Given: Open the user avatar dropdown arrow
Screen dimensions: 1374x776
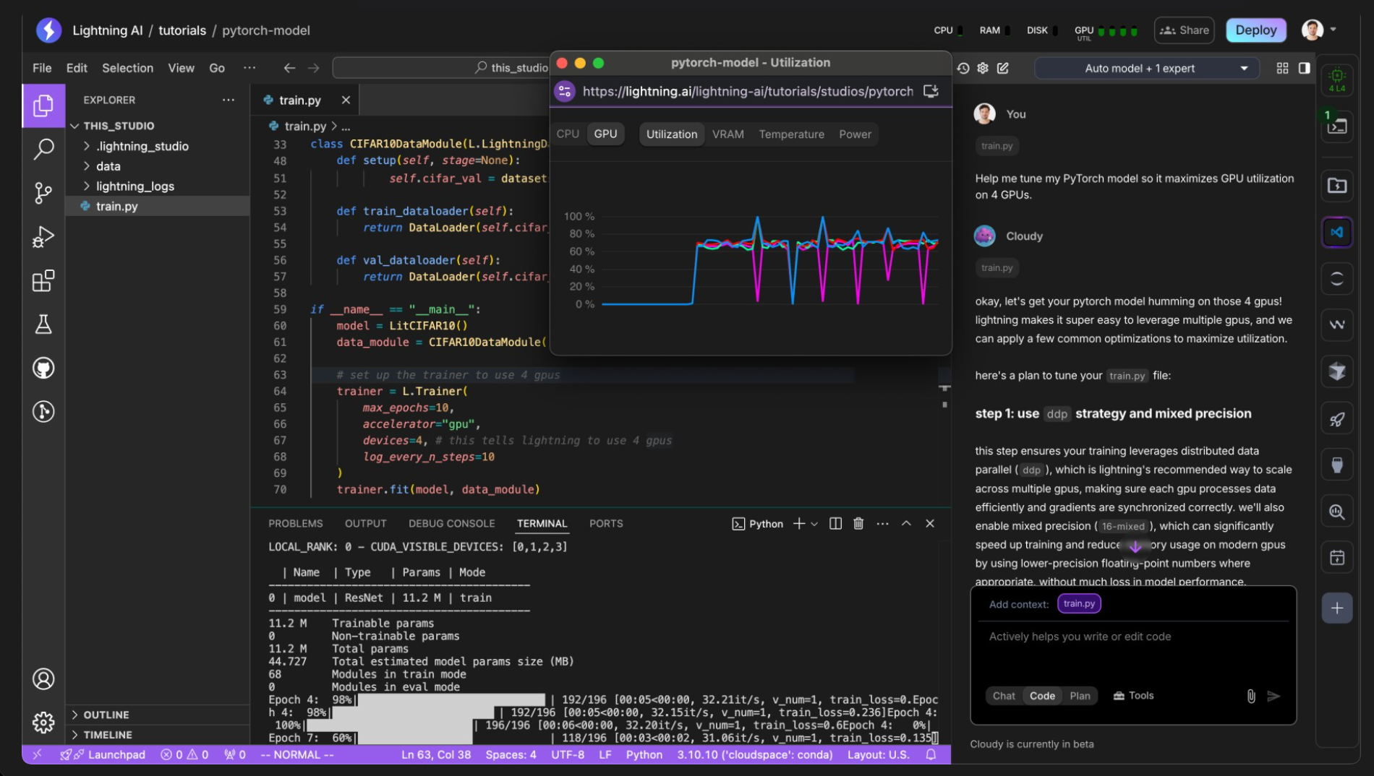Looking at the screenshot, I should pos(1334,30).
